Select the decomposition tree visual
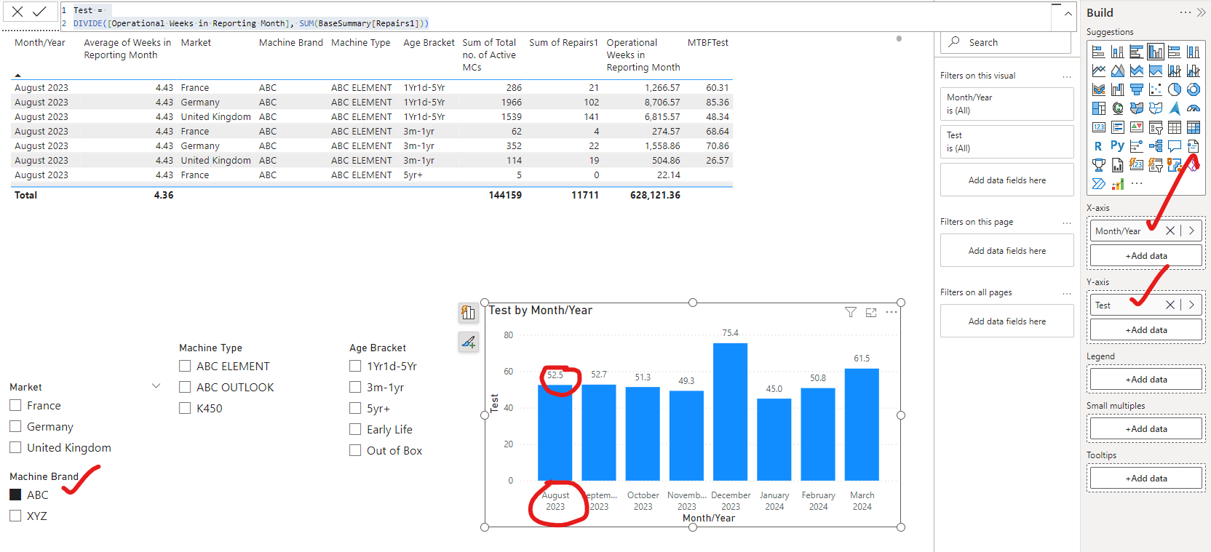 (1156, 146)
